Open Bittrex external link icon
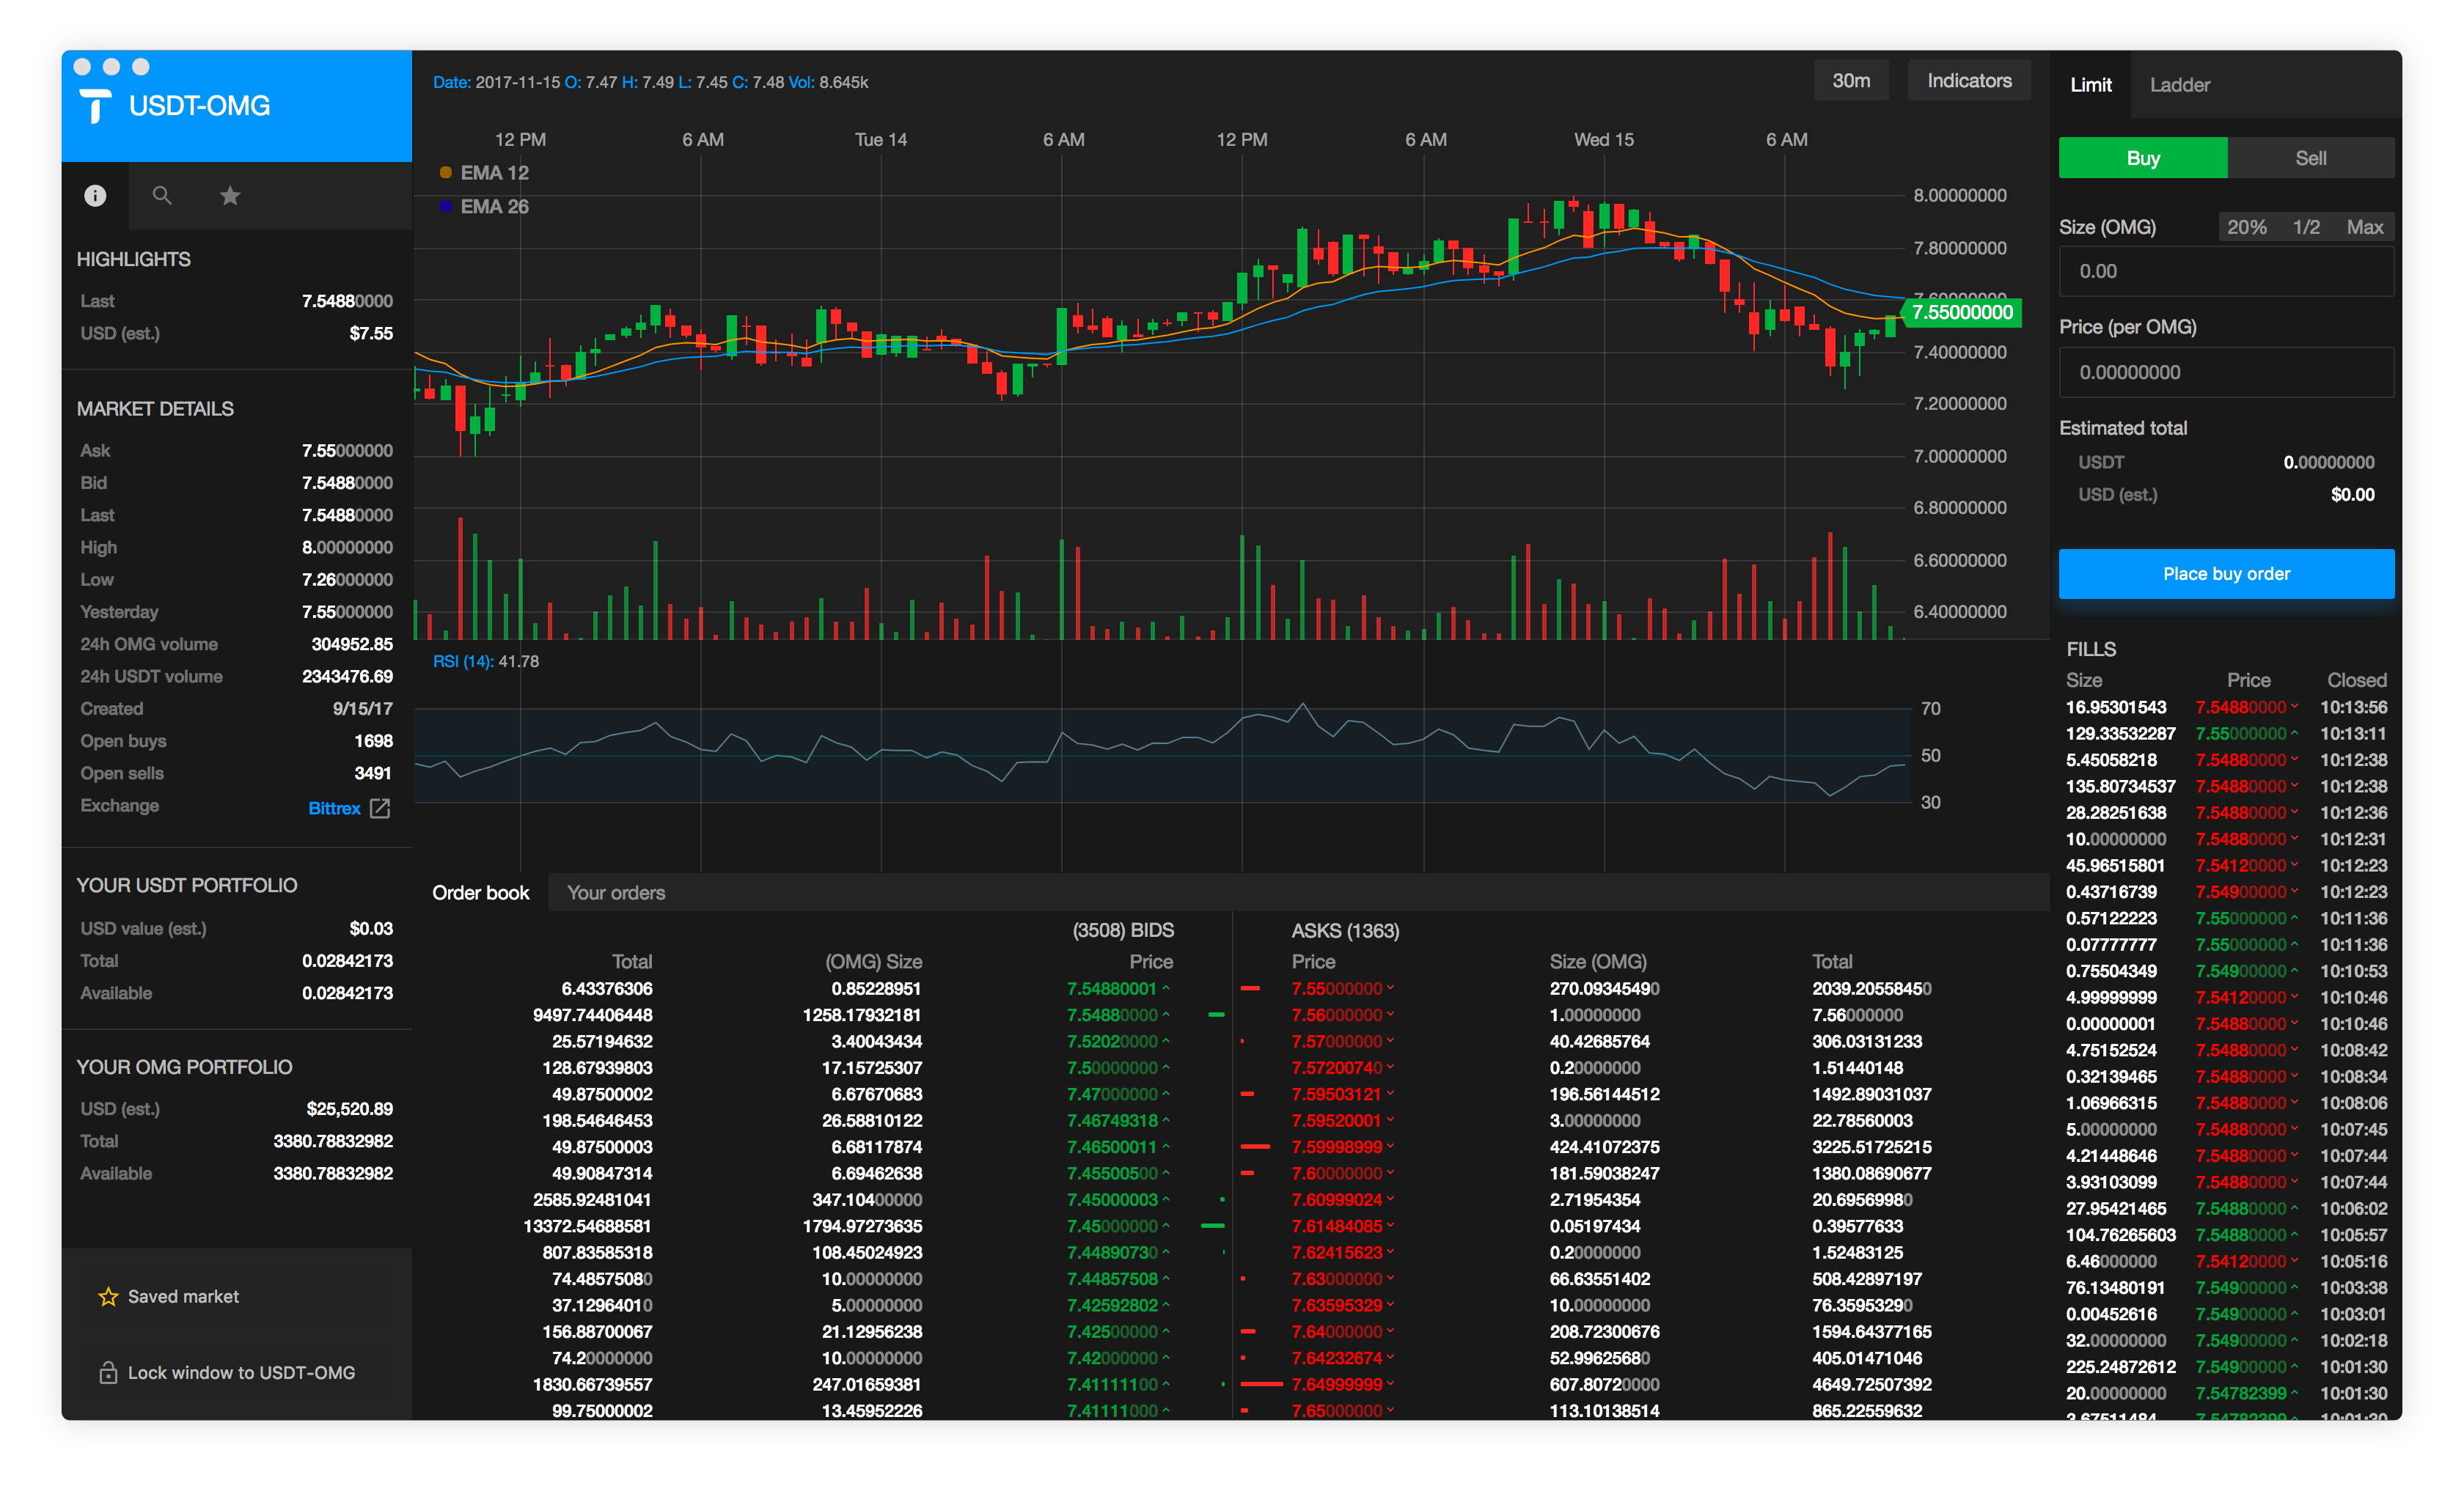 tap(380, 807)
